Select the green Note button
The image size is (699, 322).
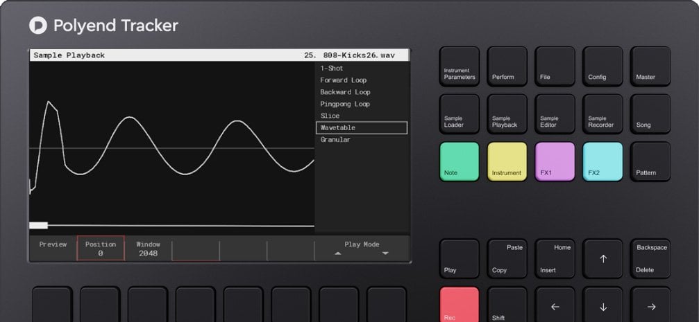[x=459, y=161]
